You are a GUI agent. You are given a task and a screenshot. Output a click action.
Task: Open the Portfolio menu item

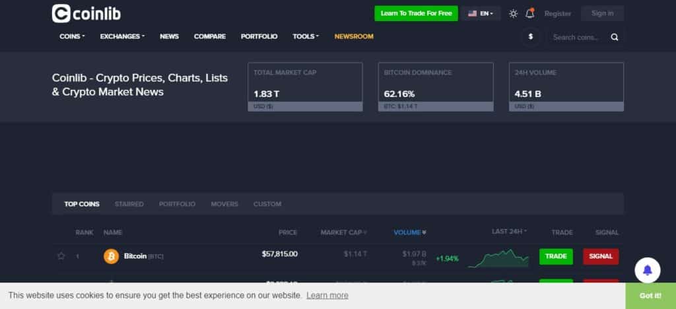259,36
